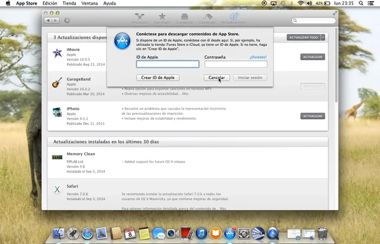Switch to the Destacado tab

140,19
